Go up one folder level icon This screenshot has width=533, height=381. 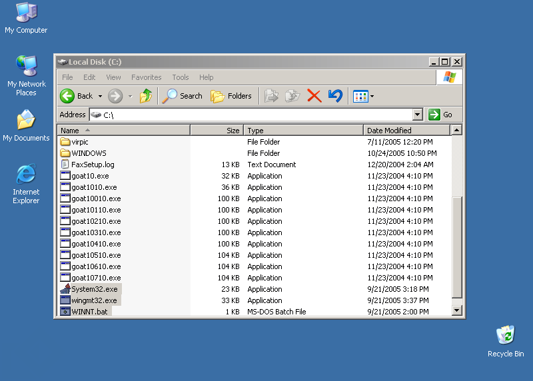(x=146, y=96)
